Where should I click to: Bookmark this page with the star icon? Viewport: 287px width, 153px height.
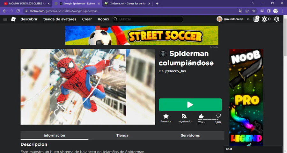click(254, 11)
